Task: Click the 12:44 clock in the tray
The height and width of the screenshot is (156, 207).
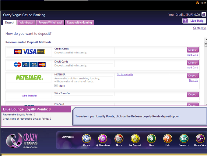Action: [x=203, y=3]
